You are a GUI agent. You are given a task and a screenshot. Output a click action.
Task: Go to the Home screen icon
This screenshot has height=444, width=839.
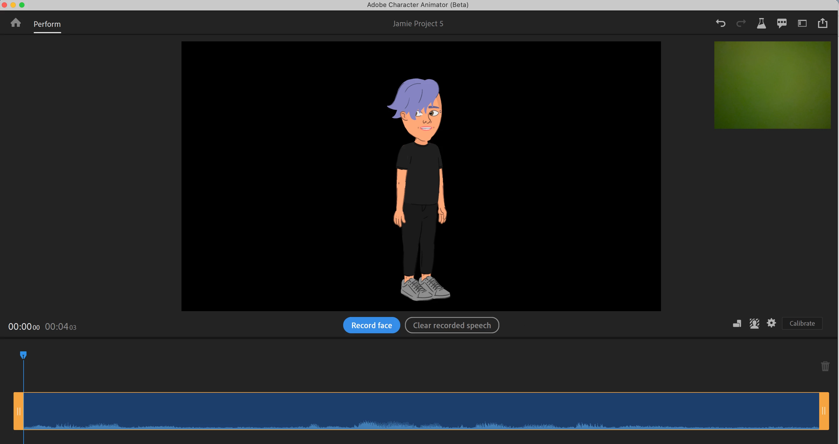pyautogui.click(x=16, y=23)
